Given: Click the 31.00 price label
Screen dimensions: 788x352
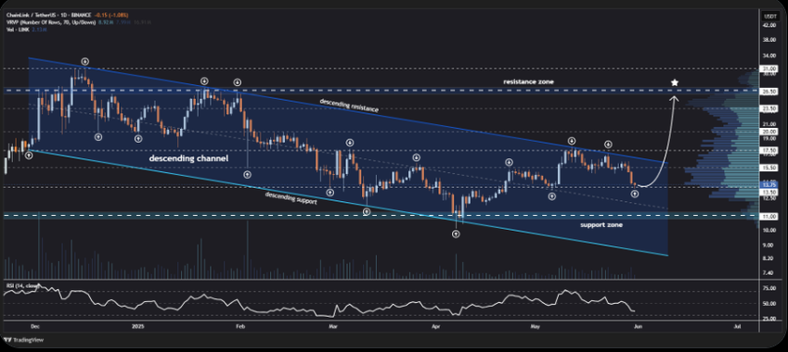Looking at the screenshot, I should pos(769,69).
